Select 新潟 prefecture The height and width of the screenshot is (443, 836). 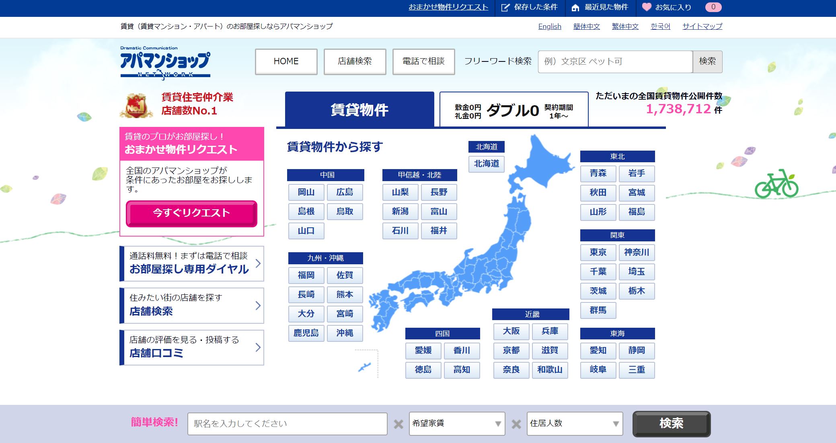(x=400, y=211)
